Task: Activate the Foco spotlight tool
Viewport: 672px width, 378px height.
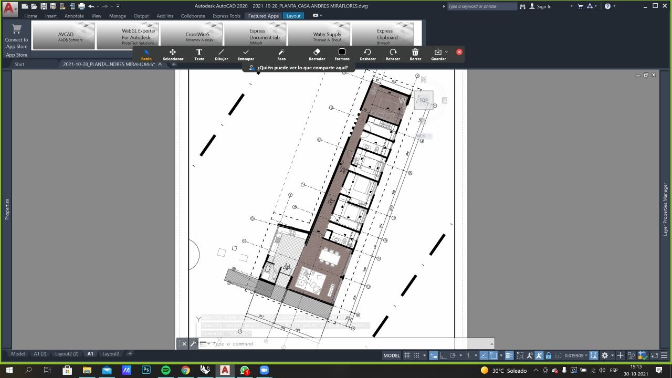Action: (x=281, y=52)
